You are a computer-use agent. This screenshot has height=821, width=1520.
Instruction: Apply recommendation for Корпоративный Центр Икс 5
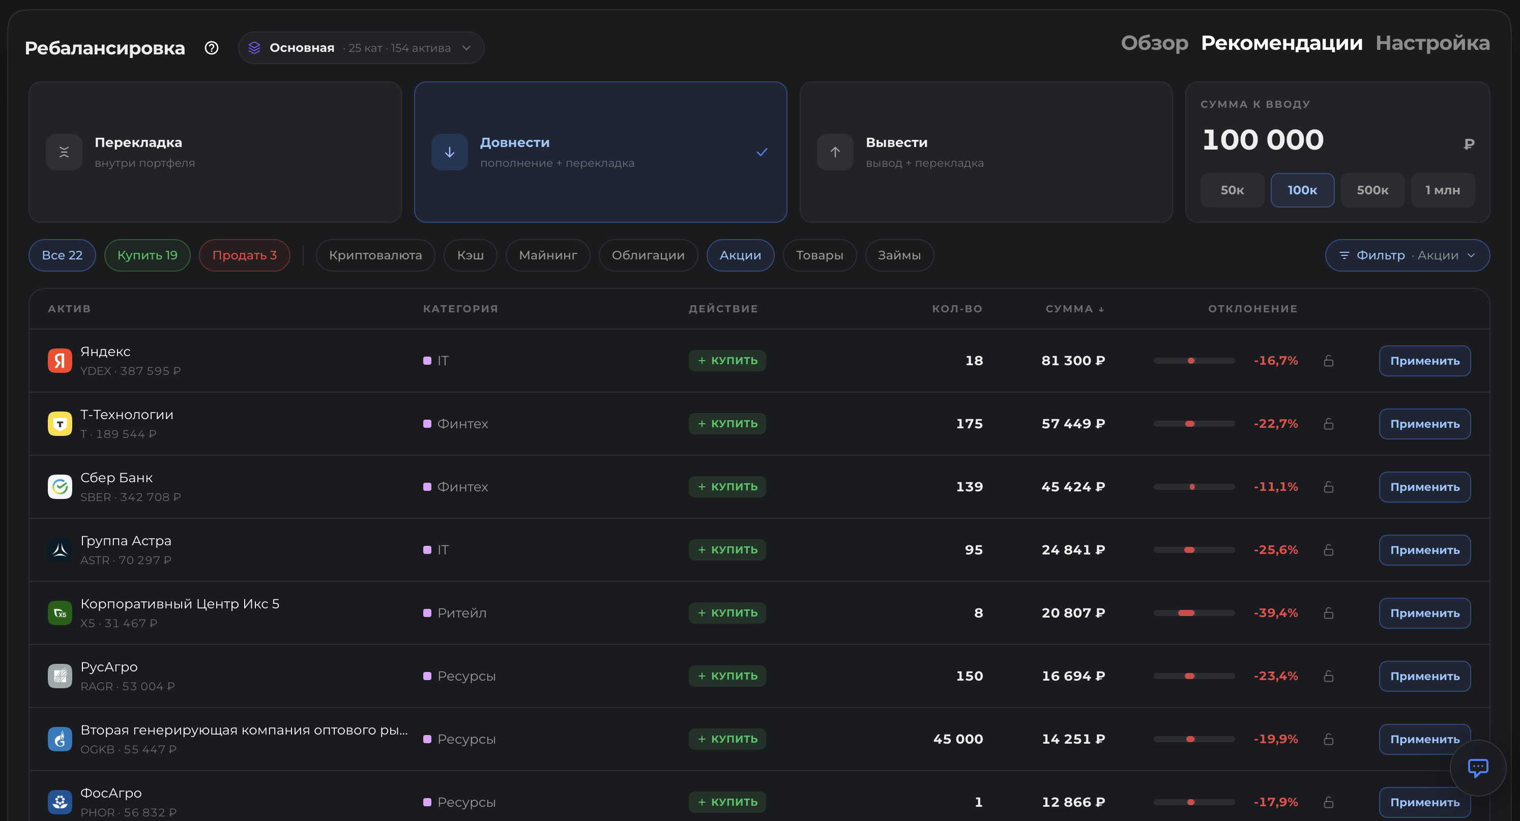click(1424, 613)
